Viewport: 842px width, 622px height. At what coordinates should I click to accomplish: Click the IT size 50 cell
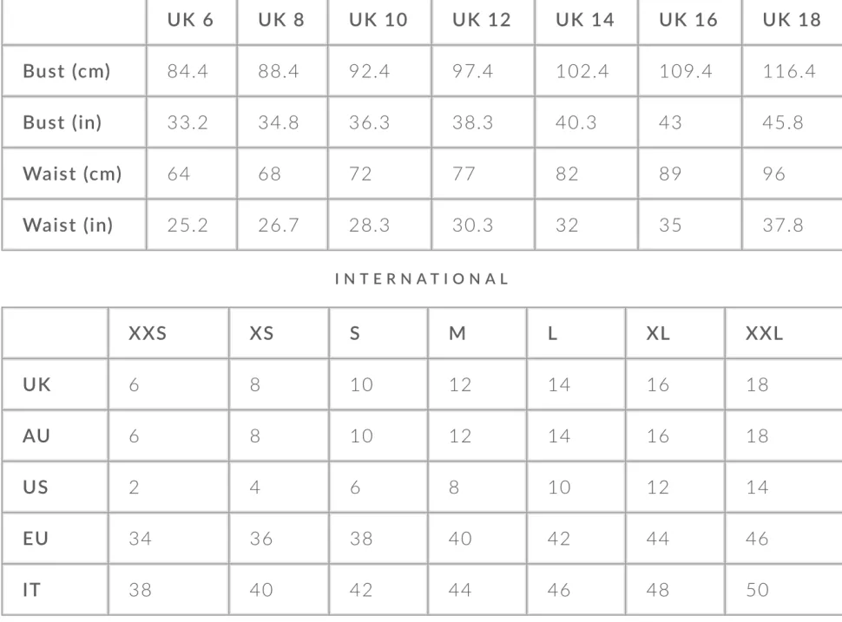[784, 590]
